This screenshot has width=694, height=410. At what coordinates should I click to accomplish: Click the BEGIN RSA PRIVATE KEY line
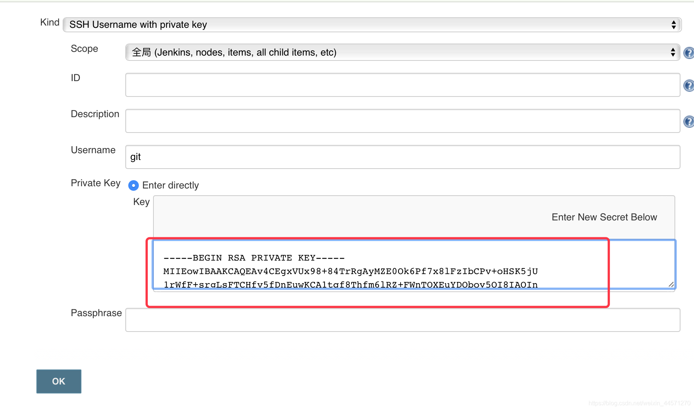[x=254, y=258]
